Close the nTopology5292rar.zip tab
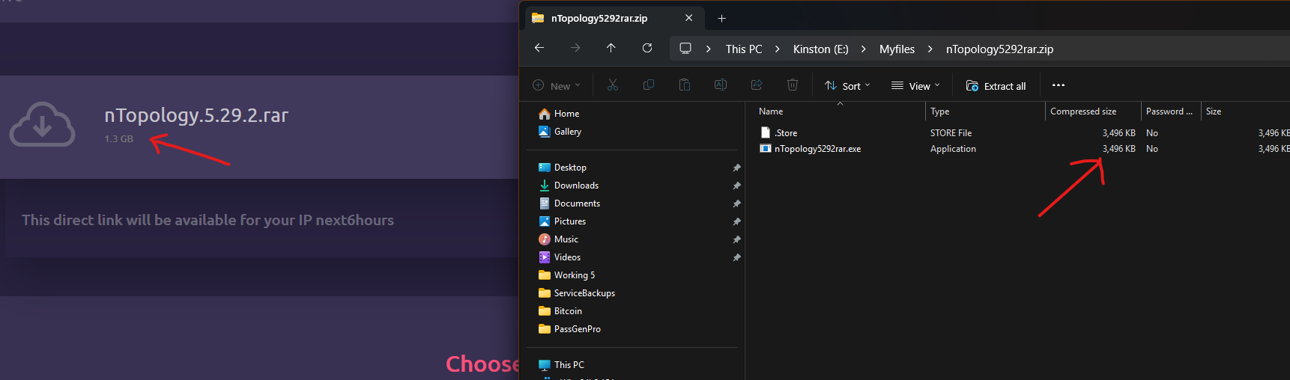The width and height of the screenshot is (1290, 380). [688, 18]
